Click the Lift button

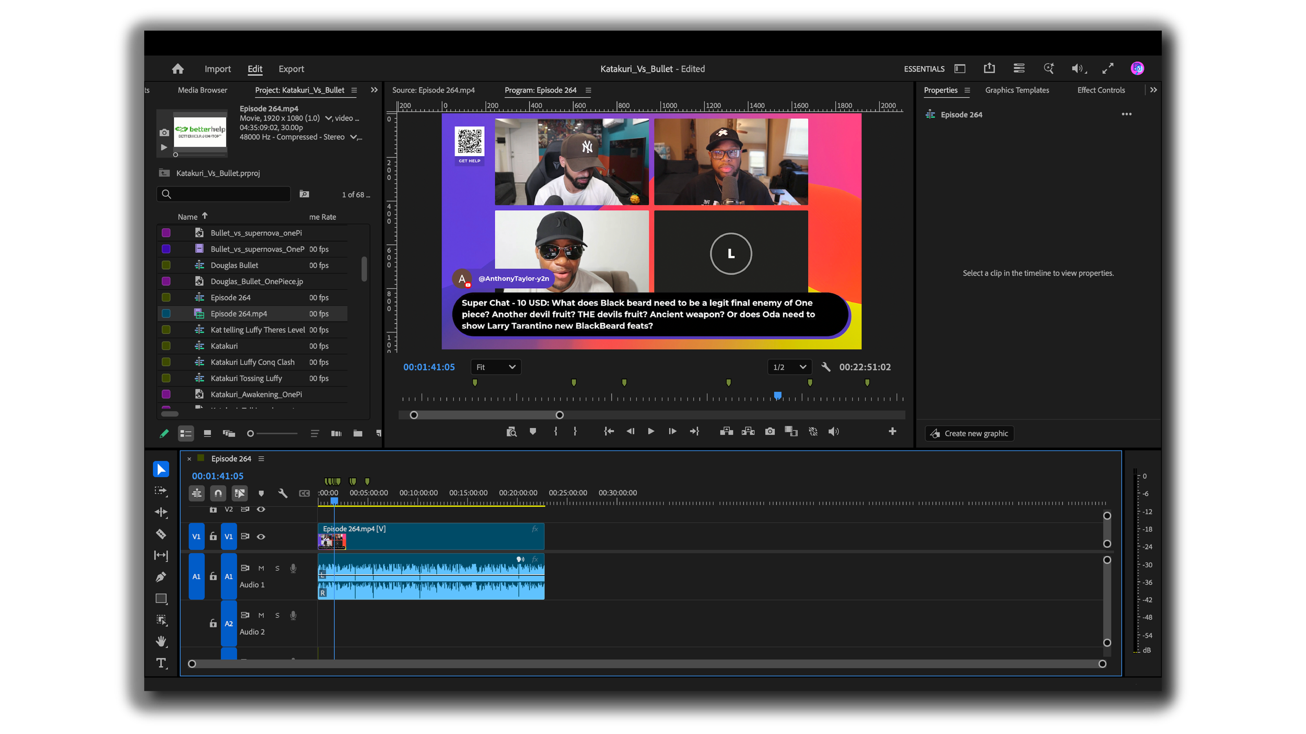(726, 431)
